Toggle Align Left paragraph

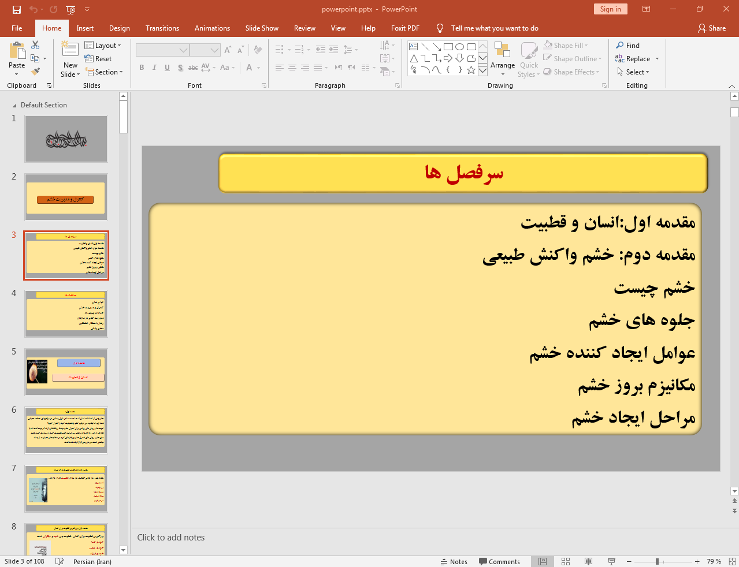pyautogui.click(x=280, y=68)
